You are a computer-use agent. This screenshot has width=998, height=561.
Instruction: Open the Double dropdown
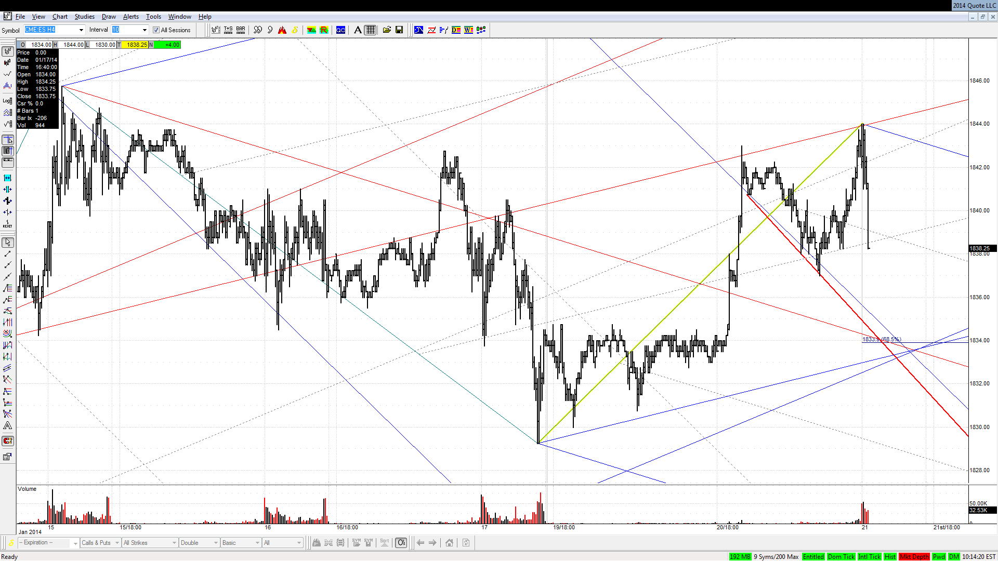[199, 543]
